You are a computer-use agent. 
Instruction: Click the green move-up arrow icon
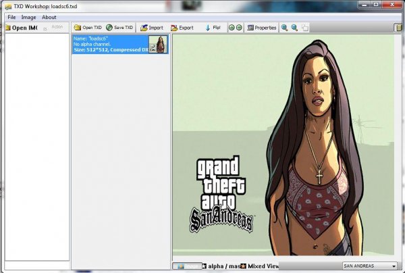point(232,28)
